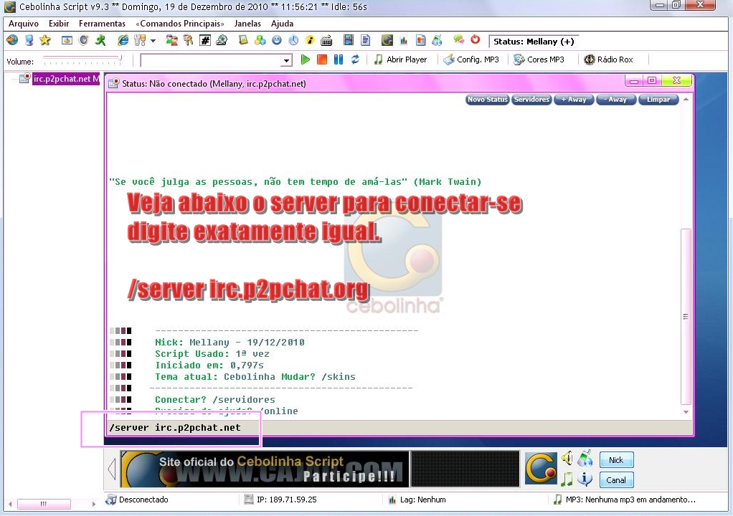Click the blue computer icon in toolbar
Viewport: 733px width, 516px height.
(x=29, y=41)
